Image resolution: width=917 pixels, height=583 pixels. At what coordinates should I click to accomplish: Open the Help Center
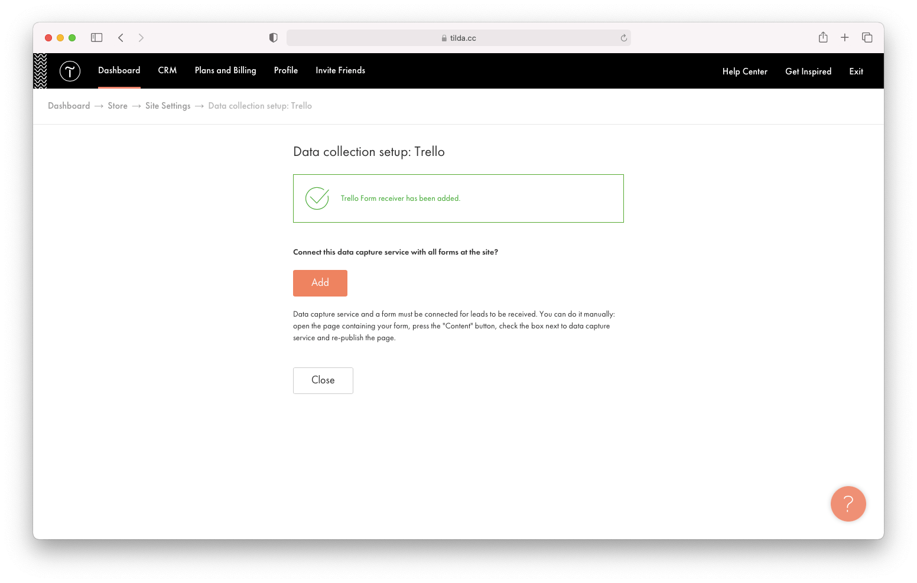[744, 71]
